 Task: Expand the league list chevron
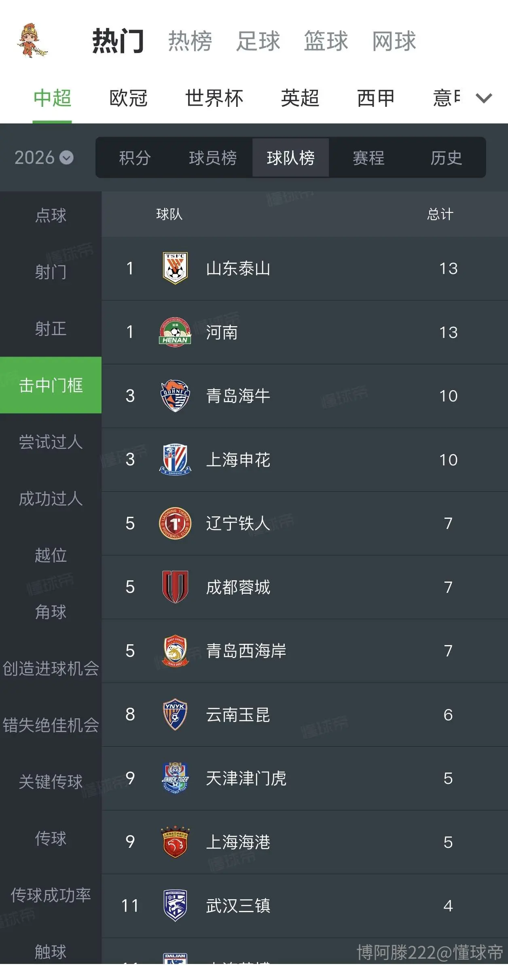[x=484, y=98]
